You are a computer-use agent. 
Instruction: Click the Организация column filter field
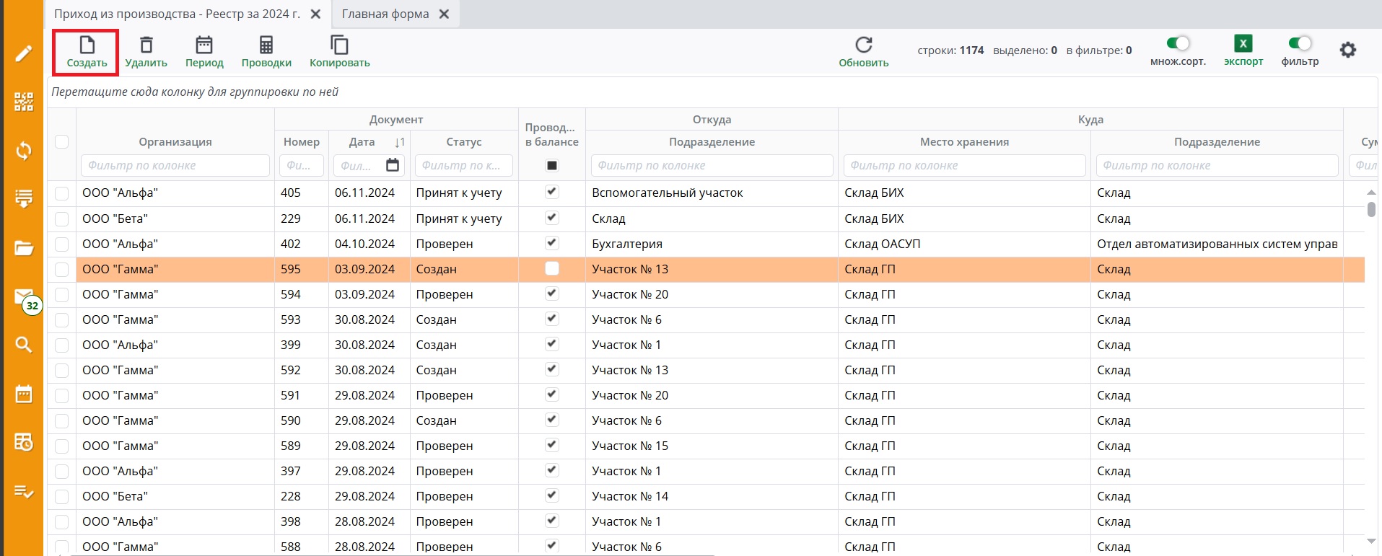coord(175,165)
